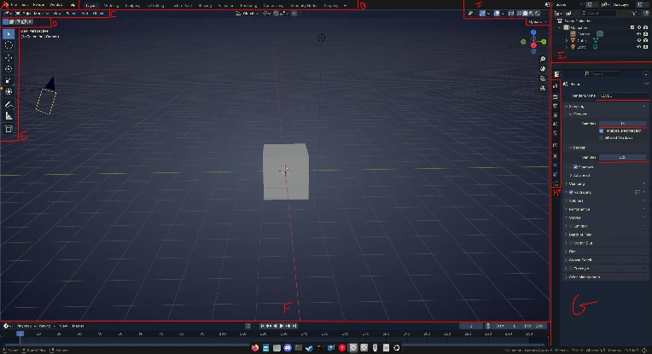Switch viewport shading to Material Preview

[532, 14]
